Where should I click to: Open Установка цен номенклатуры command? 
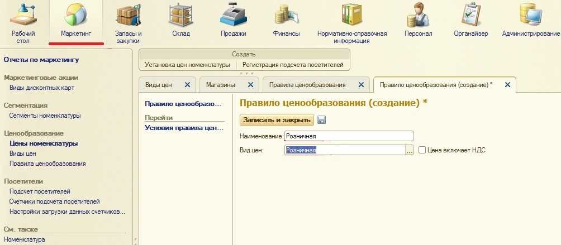[x=187, y=65]
